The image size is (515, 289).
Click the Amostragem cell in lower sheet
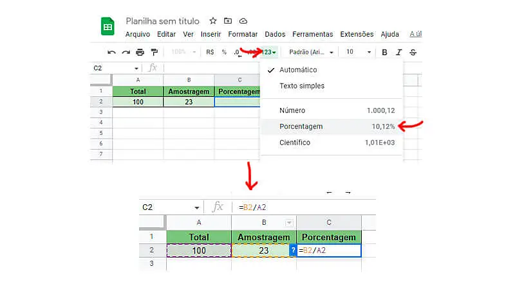[264, 237]
